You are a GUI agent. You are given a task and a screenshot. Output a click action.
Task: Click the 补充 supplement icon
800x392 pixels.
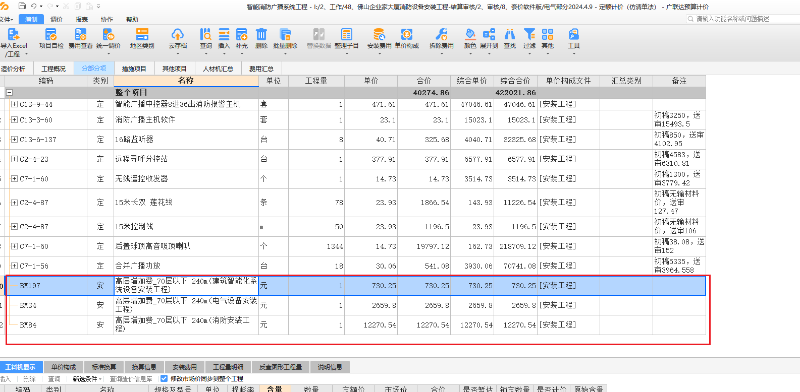[242, 34]
